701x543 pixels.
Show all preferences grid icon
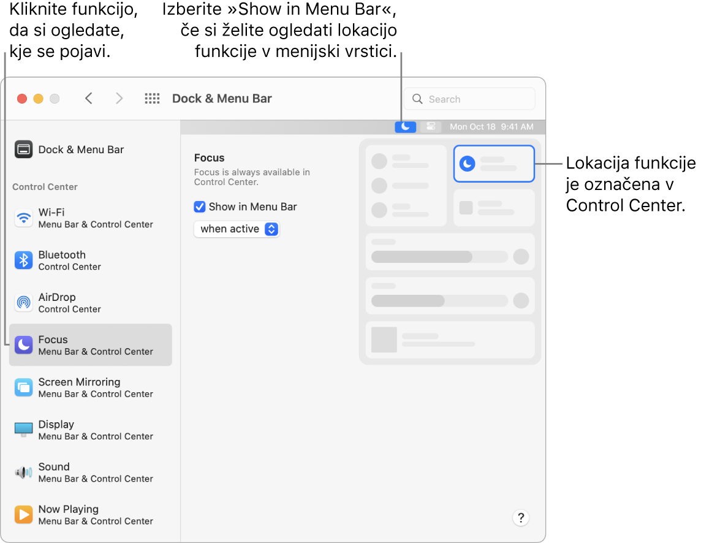coord(152,99)
